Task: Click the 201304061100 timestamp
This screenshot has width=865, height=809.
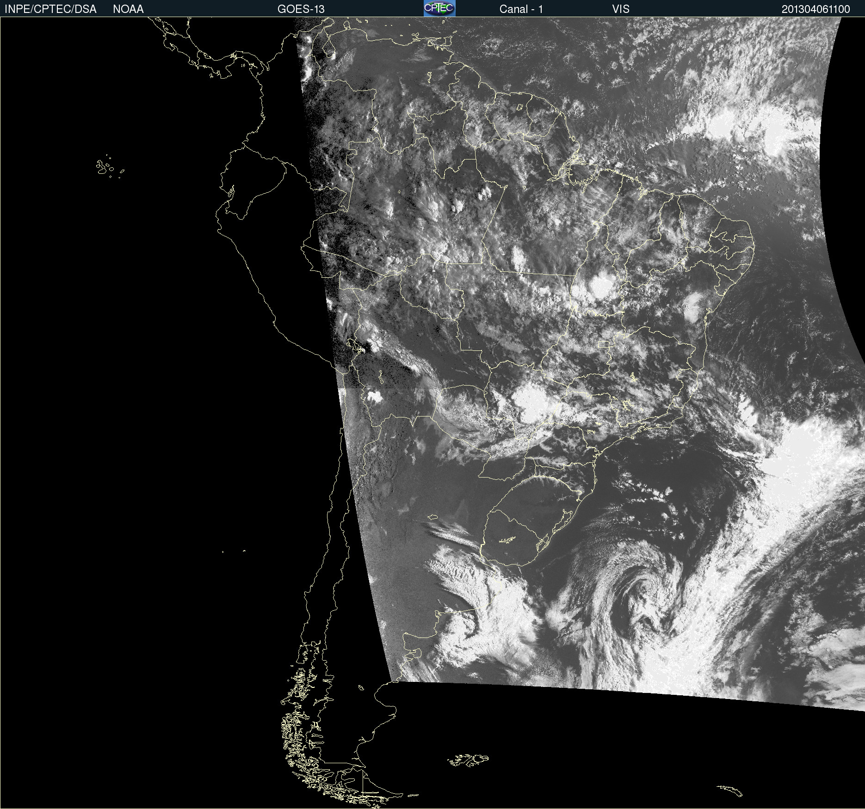Action: coord(816,9)
